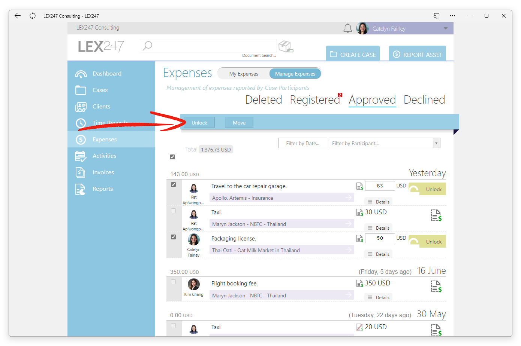Click the 50 amount input field
The image size is (521, 346).
pos(380,238)
